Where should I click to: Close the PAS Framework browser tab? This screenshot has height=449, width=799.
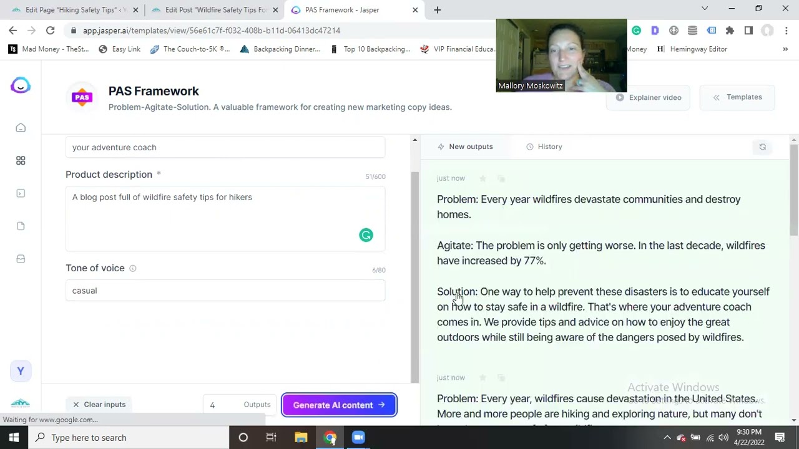[415, 10]
